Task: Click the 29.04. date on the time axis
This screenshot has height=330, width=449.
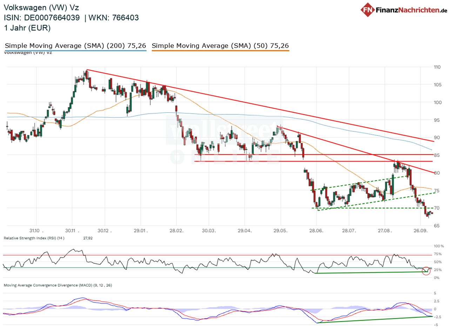Action: 246,230
